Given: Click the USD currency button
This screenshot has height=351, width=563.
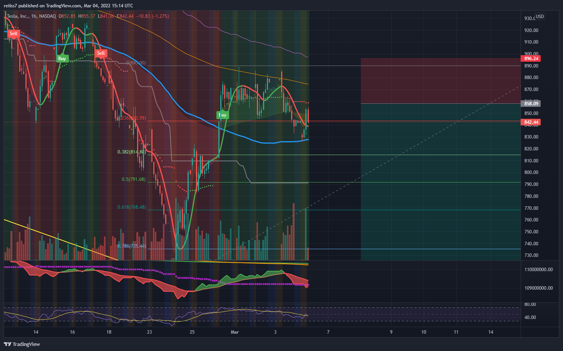Looking at the screenshot, I should coord(540,17).
